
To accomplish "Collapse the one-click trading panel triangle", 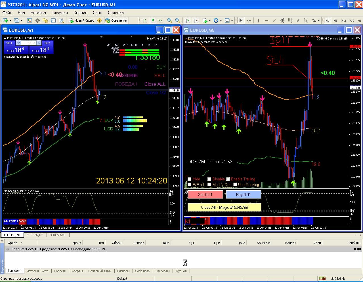I will (x=5, y=38).
